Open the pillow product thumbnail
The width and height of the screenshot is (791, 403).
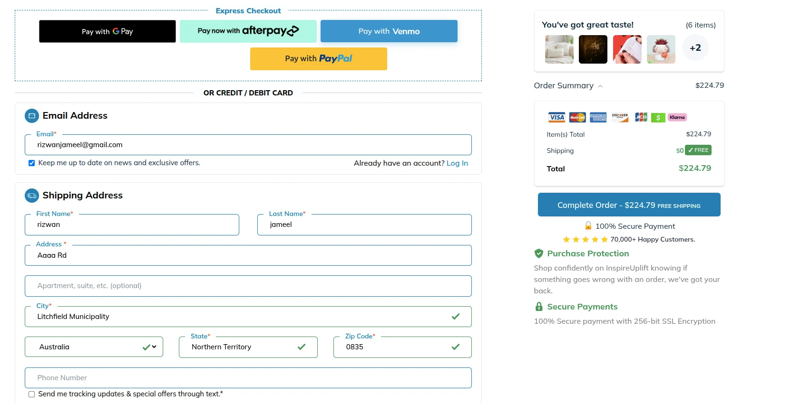[x=559, y=49]
